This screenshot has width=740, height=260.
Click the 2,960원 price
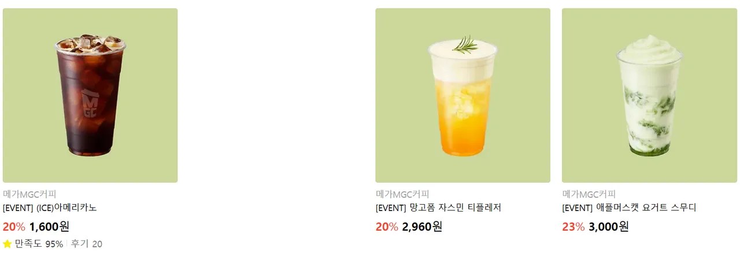(422, 227)
